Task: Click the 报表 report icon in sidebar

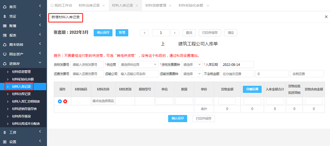Action: coord(4,36)
